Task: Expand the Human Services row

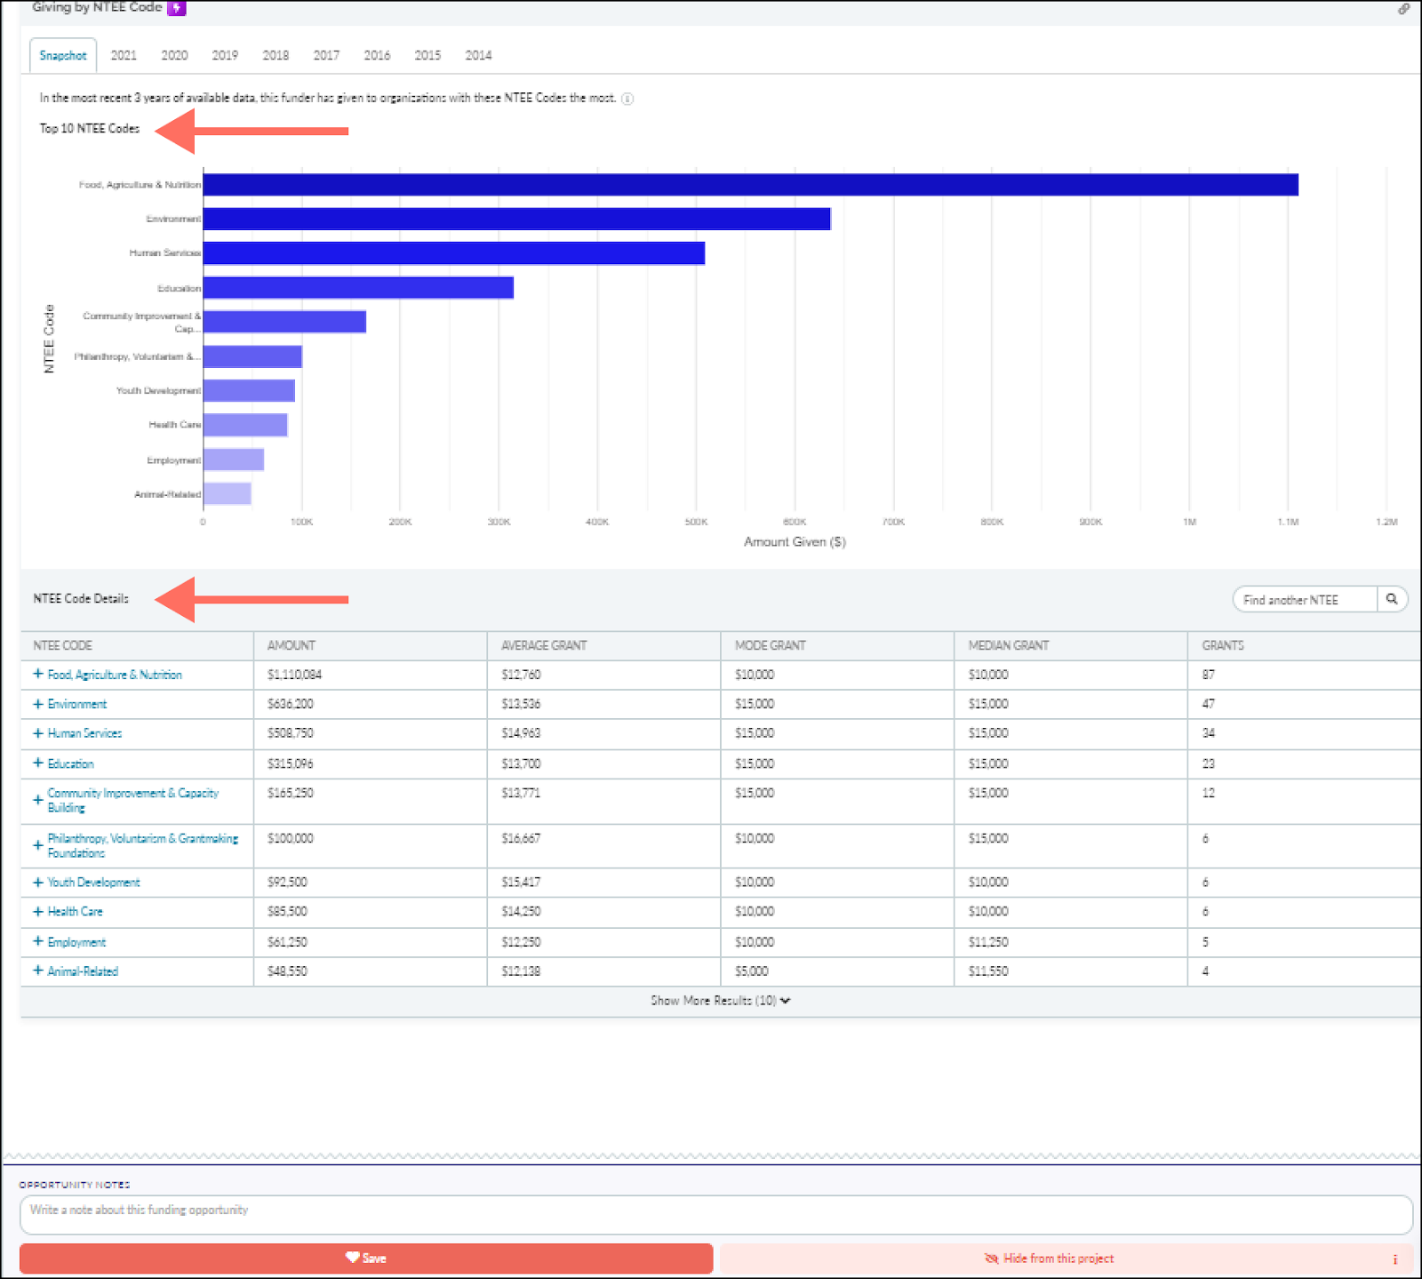Action: click(38, 733)
